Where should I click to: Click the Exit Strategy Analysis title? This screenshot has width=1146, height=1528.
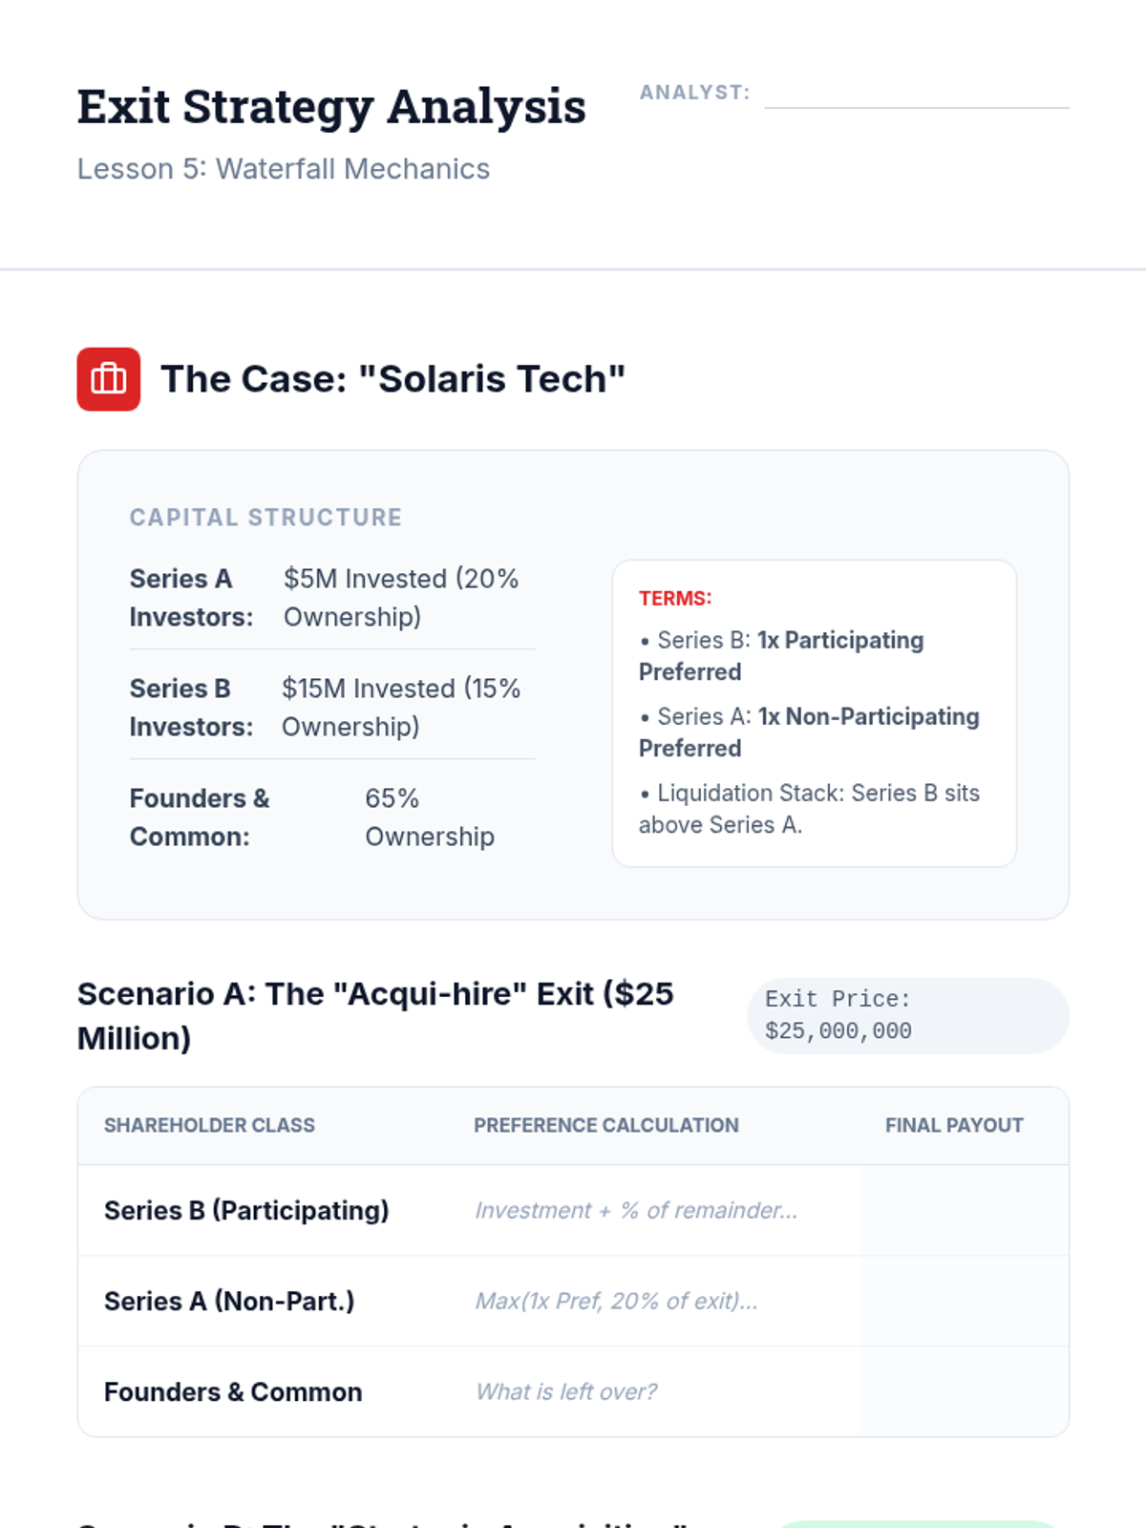click(x=331, y=107)
